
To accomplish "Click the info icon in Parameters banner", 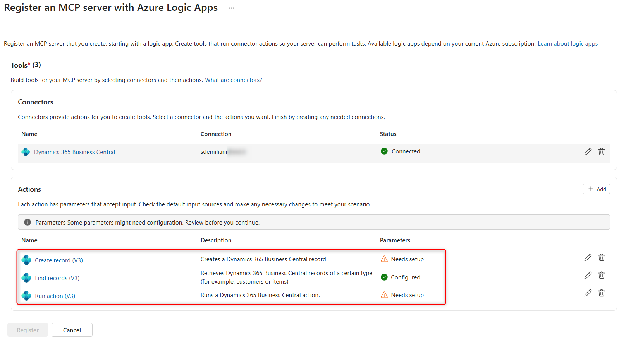I will coord(28,222).
